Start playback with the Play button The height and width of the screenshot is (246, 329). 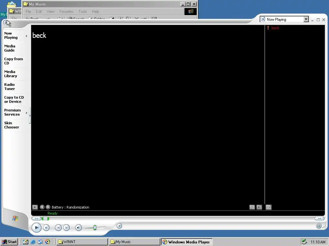pyautogui.click(x=37, y=228)
